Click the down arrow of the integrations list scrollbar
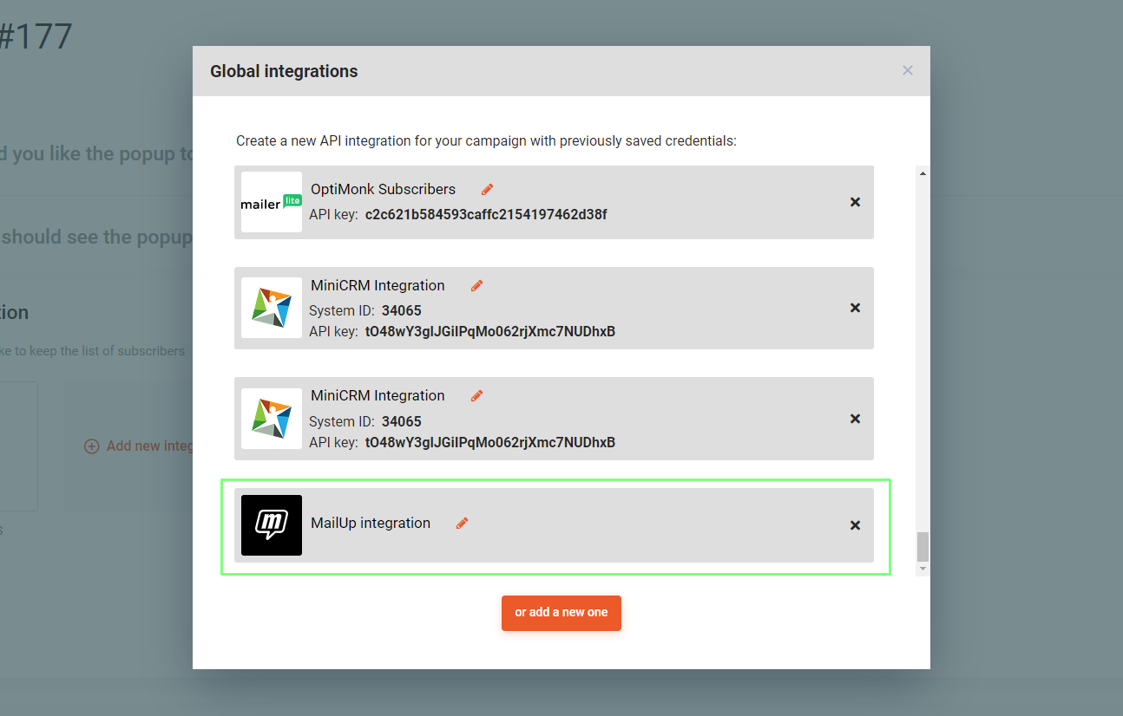This screenshot has height=716, width=1123. pyautogui.click(x=923, y=569)
